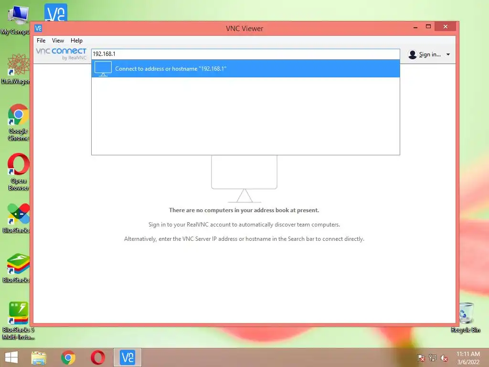Open the View menu
Image resolution: width=489 pixels, height=367 pixels.
(x=58, y=41)
